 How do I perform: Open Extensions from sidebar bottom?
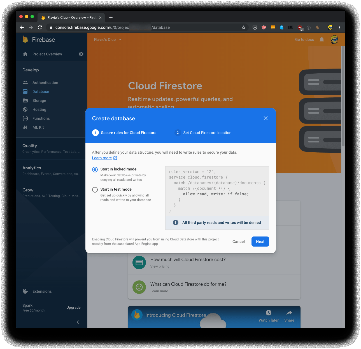click(42, 291)
